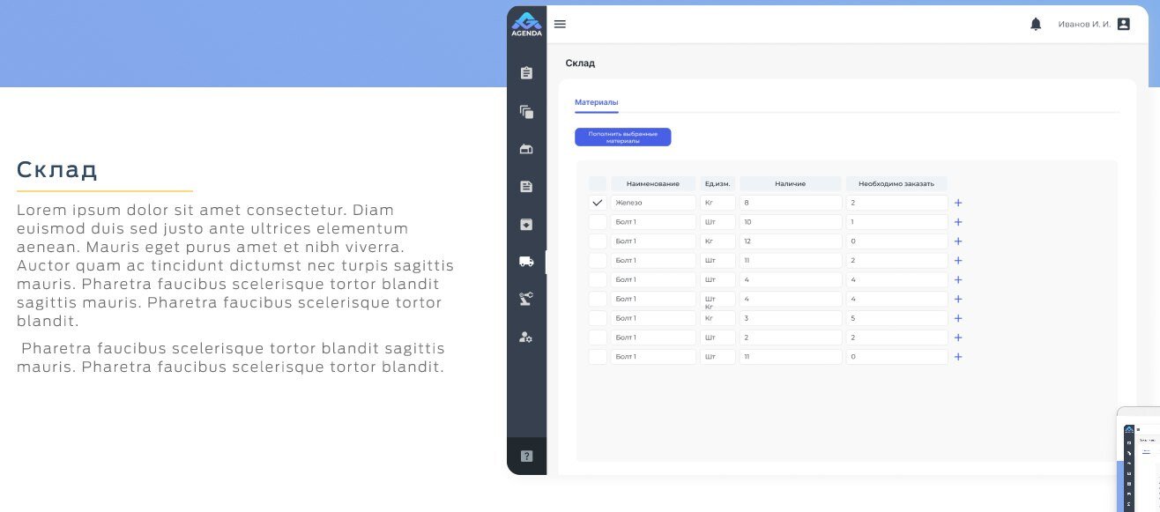Switch to the Материалы tab
The width and height of the screenshot is (1160, 512).
(x=596, y=103)
